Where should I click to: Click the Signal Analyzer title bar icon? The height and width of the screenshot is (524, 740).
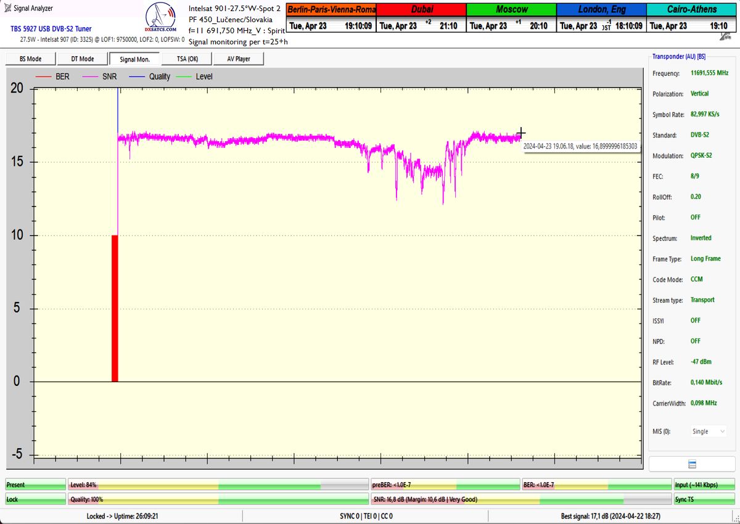coord(7,8)
